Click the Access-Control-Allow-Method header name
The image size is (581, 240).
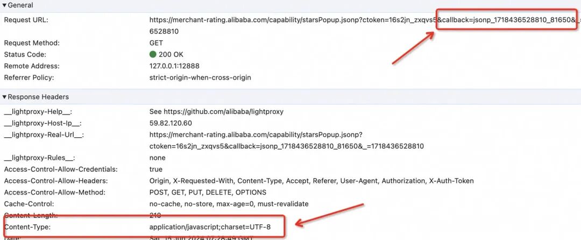tap(54, 192)
